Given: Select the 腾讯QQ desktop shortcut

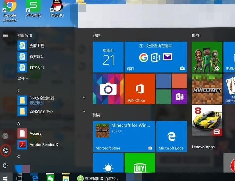Looking at the screenshot, I should 57,9.
